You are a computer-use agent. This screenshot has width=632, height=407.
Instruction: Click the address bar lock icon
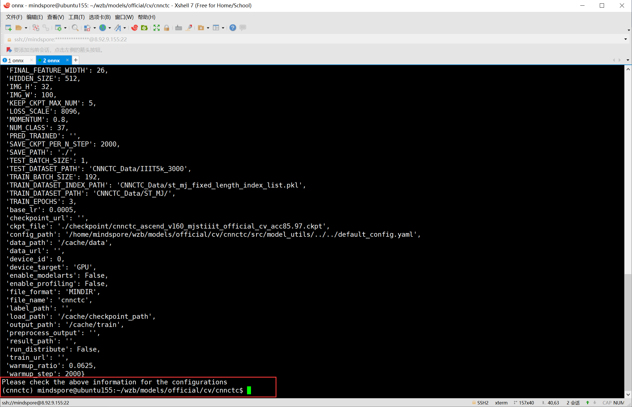click(x=9, y=40)
